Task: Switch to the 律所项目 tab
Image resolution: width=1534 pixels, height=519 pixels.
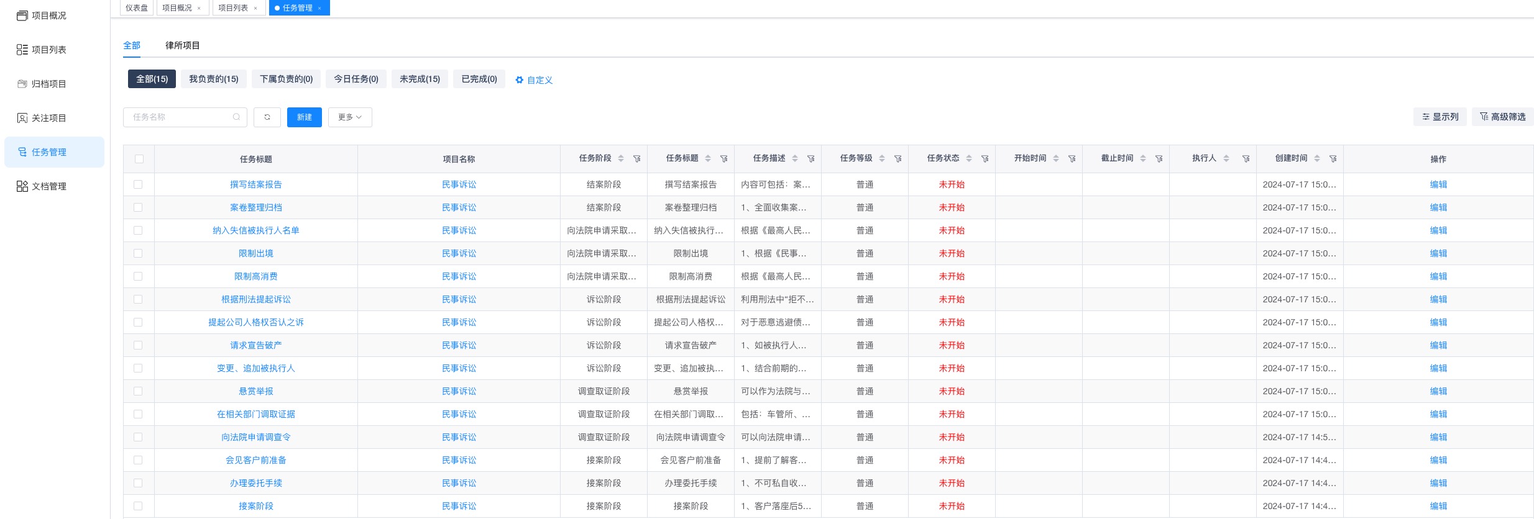Action: tap(182, 45)
